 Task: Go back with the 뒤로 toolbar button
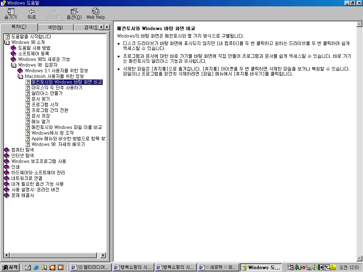click(32, 14)
